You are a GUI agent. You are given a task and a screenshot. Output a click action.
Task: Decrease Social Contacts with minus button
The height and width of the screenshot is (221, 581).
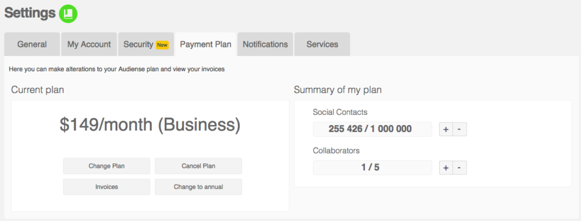459,129
